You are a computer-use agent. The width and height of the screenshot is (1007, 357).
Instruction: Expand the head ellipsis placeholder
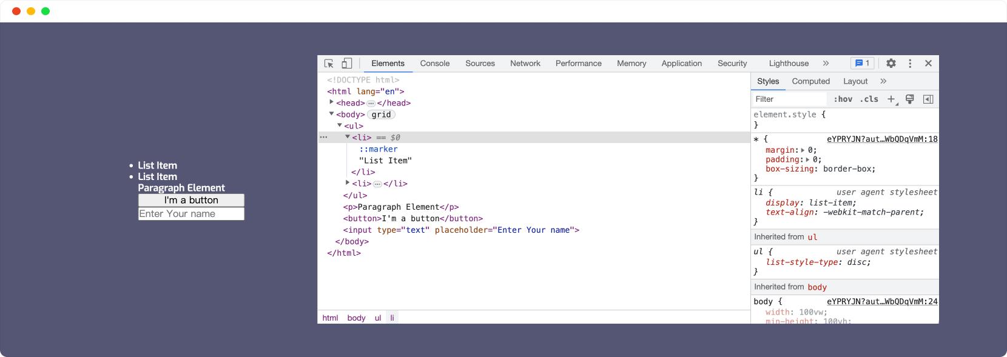[x=371, y=104]
